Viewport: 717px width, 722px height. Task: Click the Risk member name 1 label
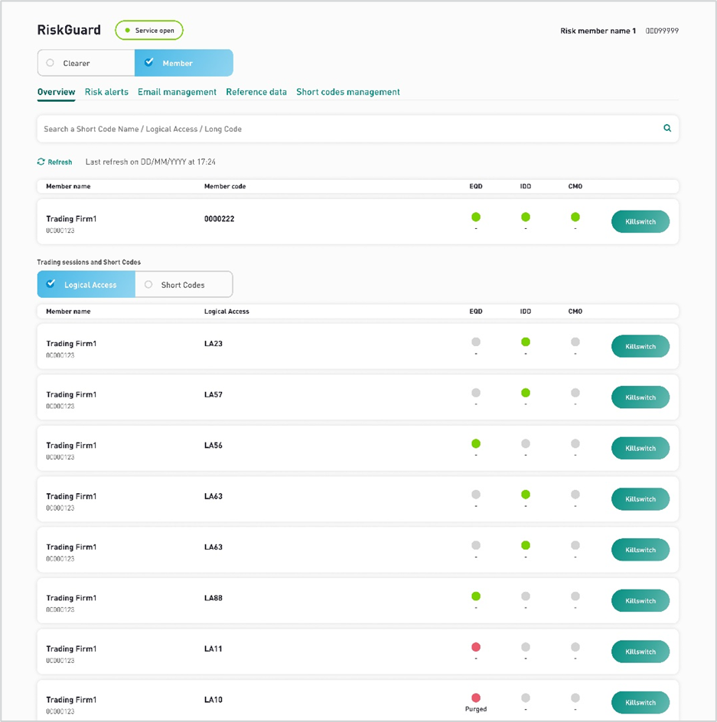pyautogui.click(x=598, y=31)
